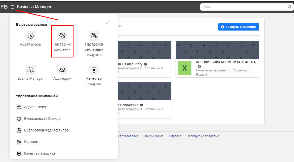Open the Справка footer link

175,136
